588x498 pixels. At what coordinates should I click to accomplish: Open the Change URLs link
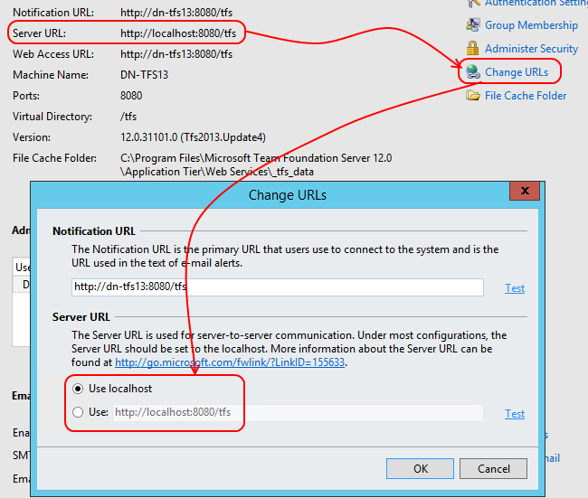tap(516, 72)
